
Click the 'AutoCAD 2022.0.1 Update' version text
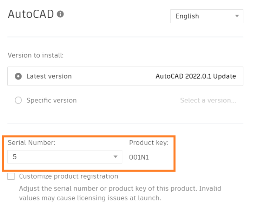(x=195, y=76)
